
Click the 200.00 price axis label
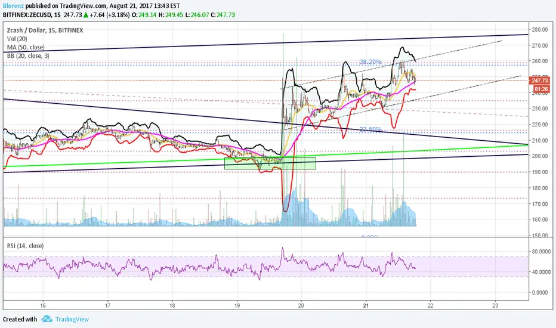tap(540, 156)
